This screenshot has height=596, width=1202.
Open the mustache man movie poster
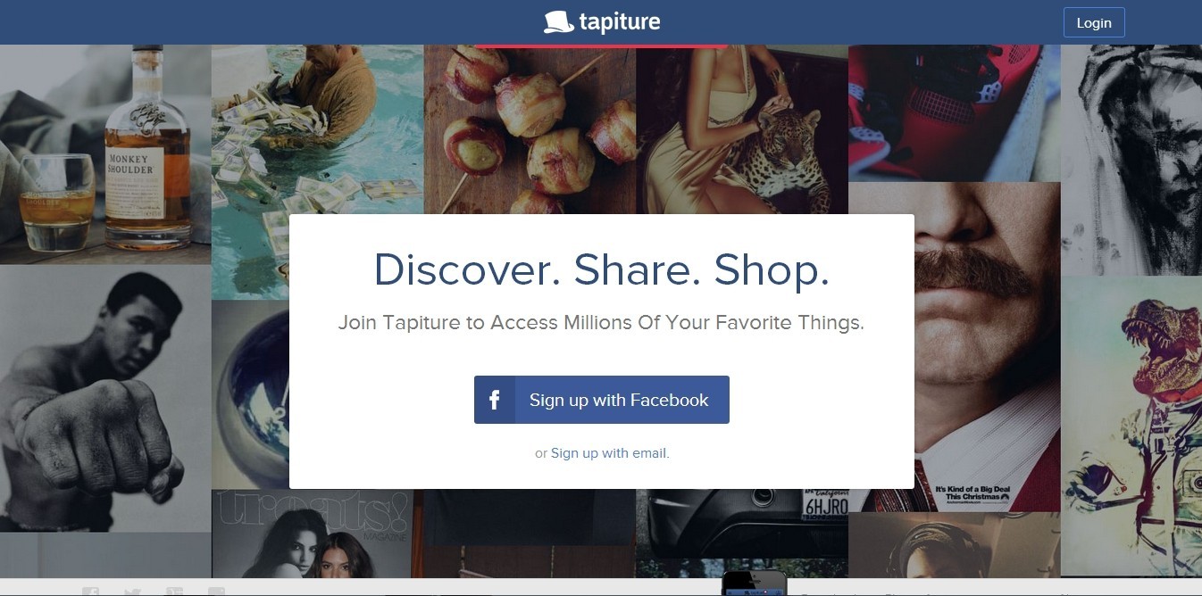click(988, 348)
